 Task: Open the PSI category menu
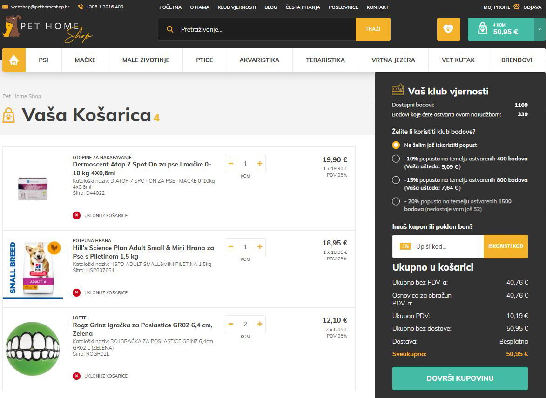44,60
